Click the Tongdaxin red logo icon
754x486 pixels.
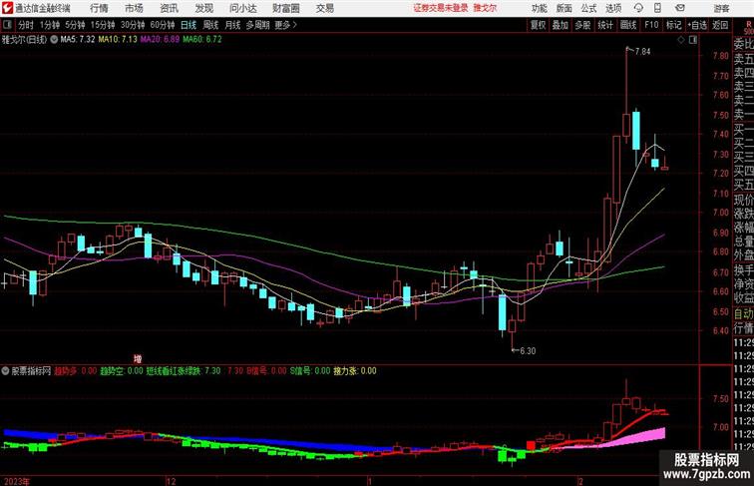pos(7,8)
